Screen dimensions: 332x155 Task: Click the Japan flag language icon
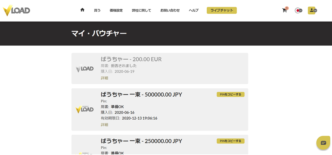pos(297,10)
